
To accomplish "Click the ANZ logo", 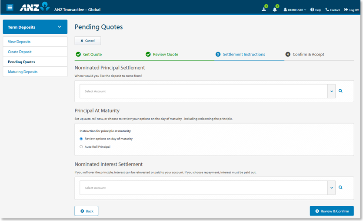I will (35, 6).
